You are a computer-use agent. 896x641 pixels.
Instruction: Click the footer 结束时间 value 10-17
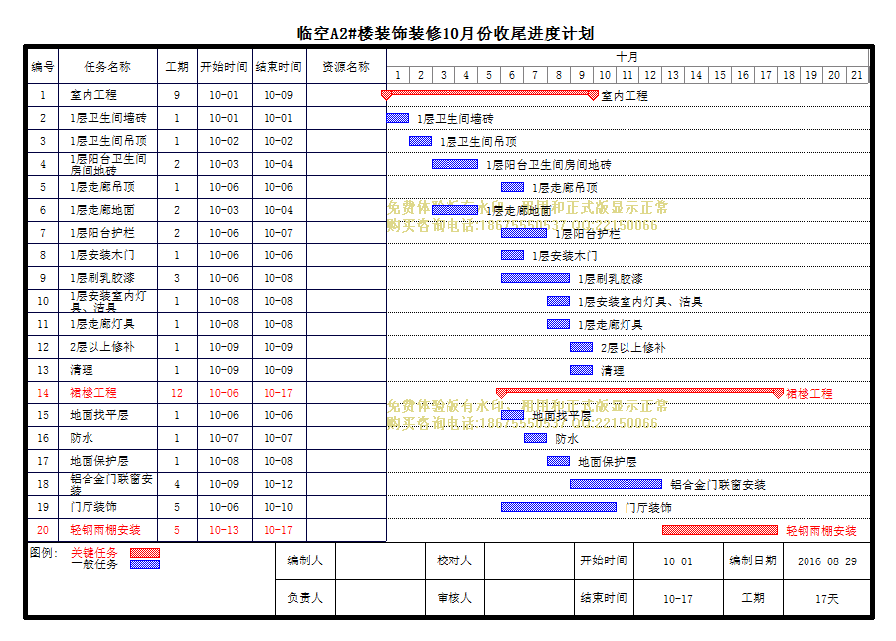[677, 599]
